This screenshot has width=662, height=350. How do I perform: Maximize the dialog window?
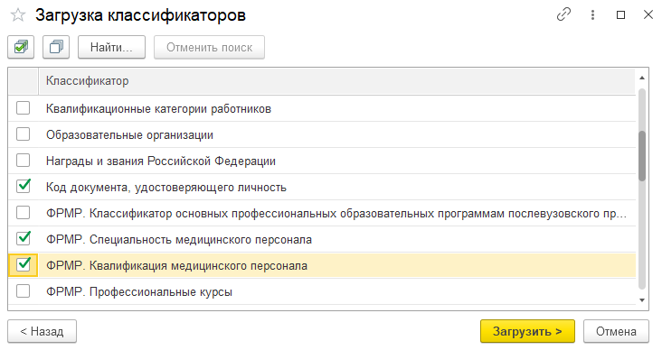click(620, 15)
